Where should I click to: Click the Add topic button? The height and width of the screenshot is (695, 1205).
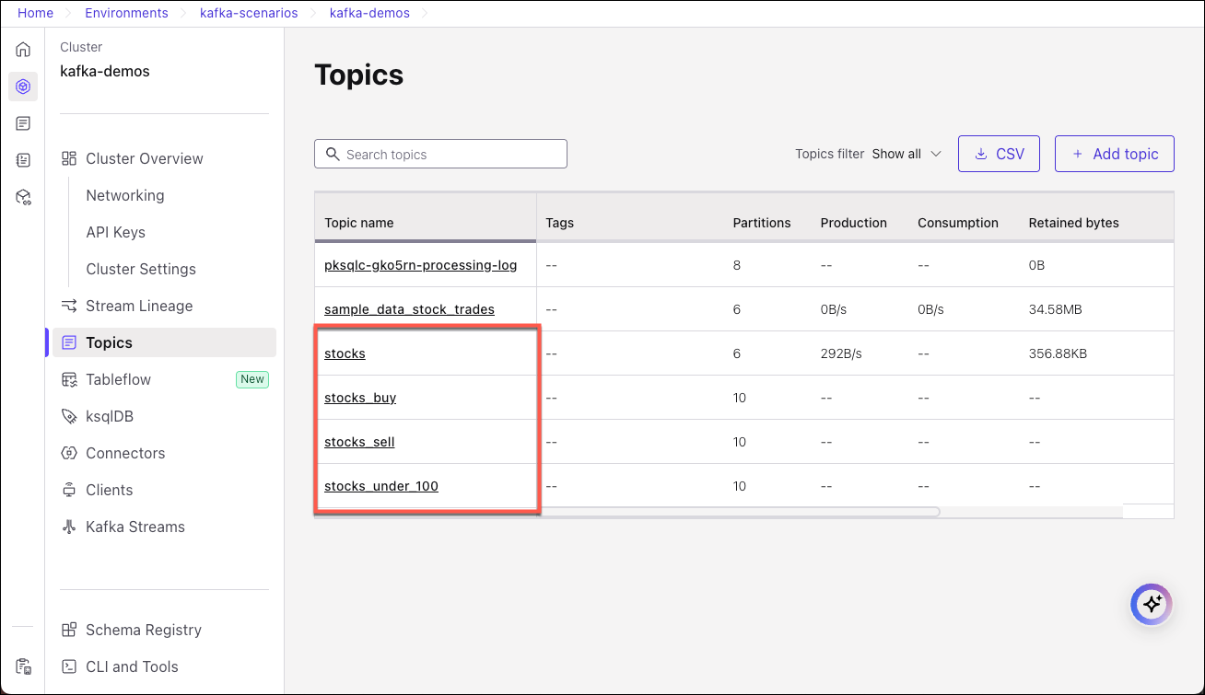[x=1114, y=154]
